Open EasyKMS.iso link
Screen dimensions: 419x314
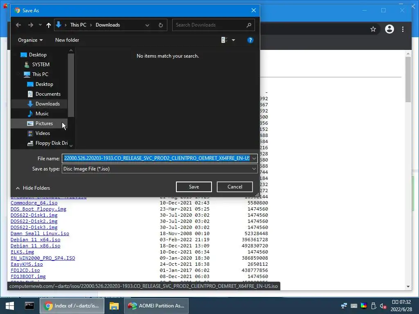[x=27, y=265]
